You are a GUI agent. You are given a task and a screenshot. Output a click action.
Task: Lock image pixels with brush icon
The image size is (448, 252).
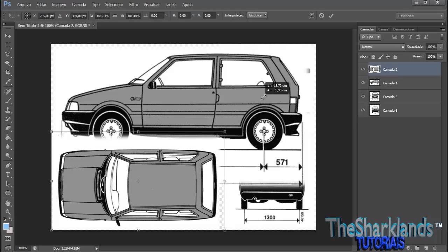click(381, 57)
